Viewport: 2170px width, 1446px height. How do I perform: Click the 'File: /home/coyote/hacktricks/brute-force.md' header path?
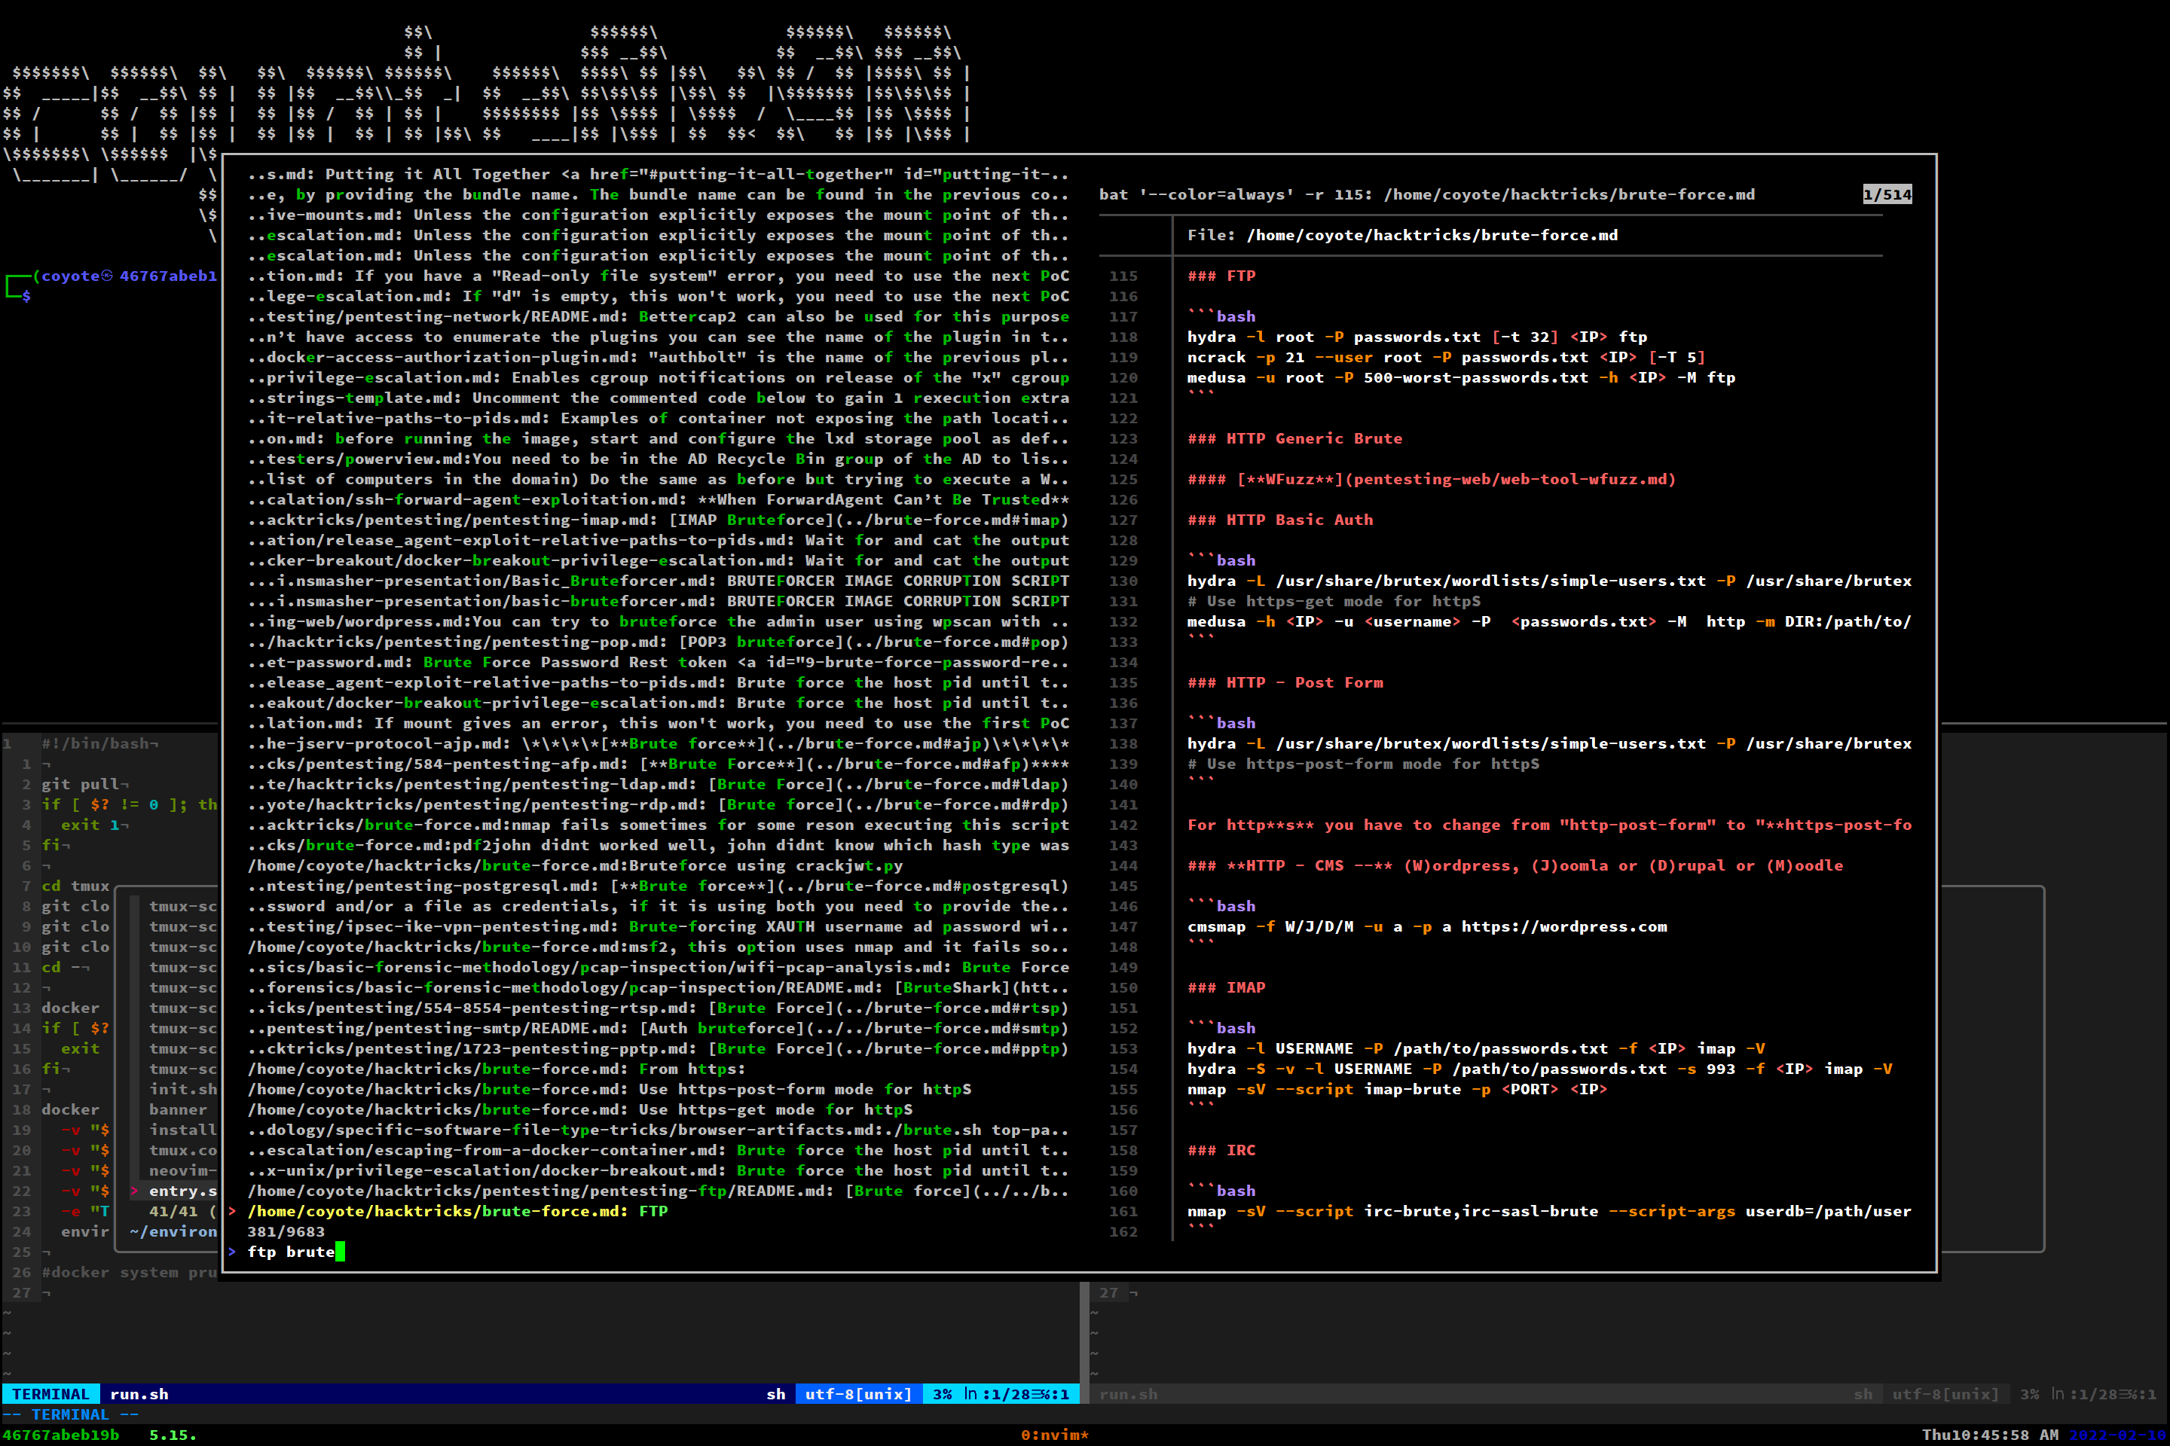1402,234
